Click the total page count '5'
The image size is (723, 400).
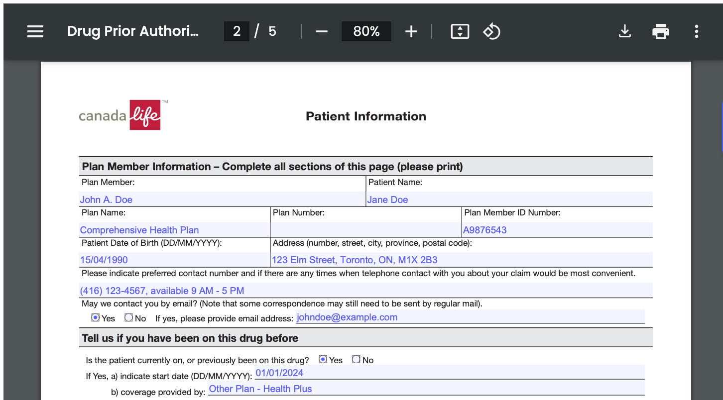coord(272,31)
